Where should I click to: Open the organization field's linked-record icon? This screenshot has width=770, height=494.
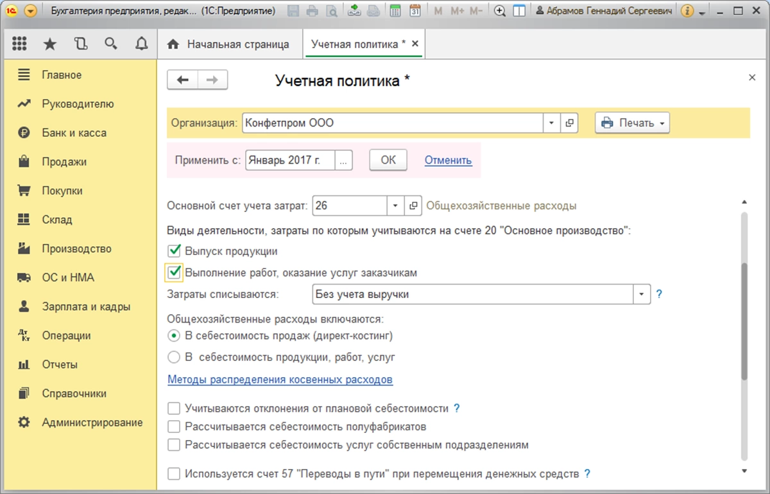[x=569, y=123]
